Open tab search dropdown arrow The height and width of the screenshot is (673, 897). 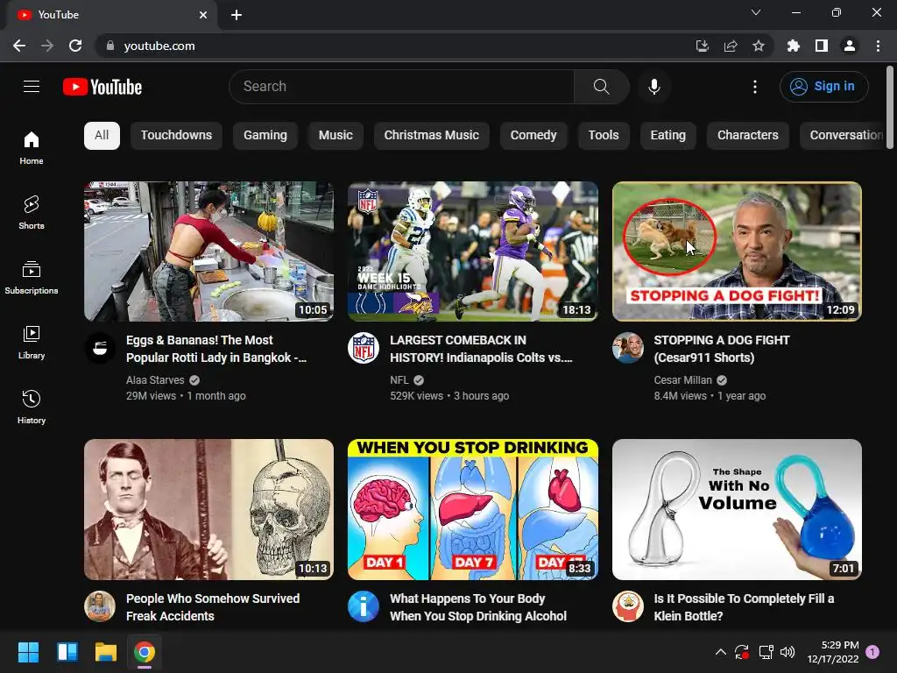pos(756,12)
